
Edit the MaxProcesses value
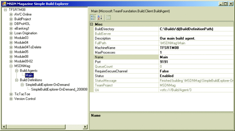(x=196, y=53)
